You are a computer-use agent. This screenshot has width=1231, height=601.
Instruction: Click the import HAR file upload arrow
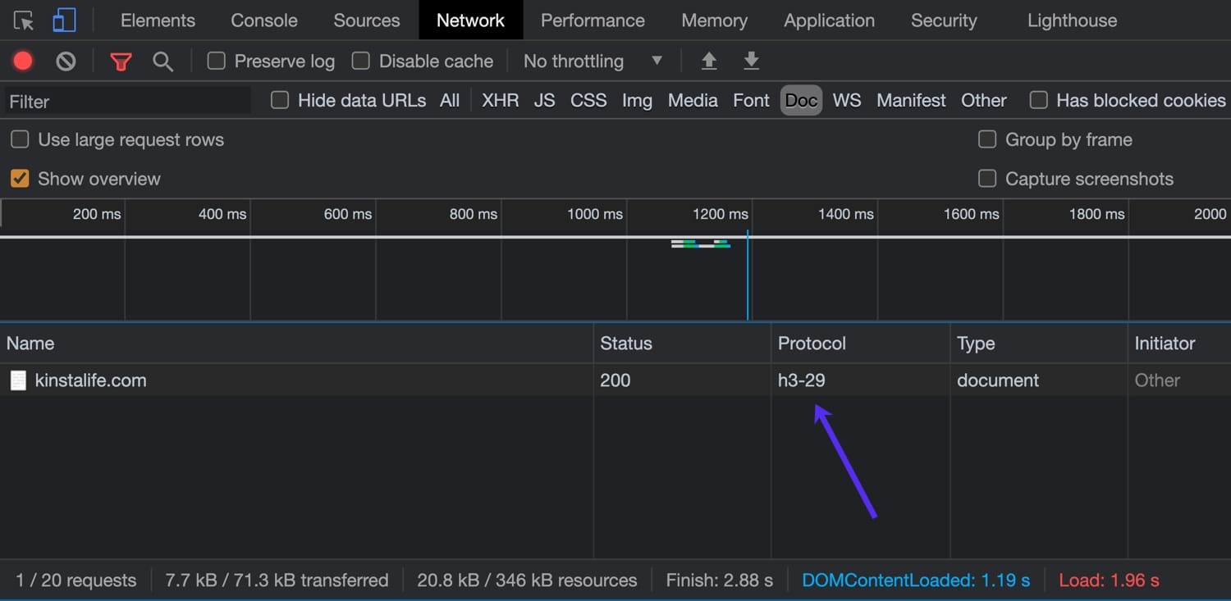[709, 61]
